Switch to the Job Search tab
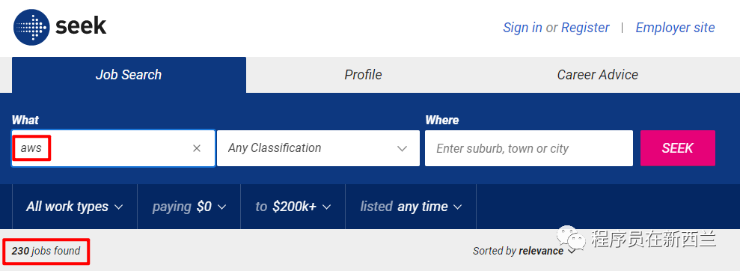 tap(129, 75)
